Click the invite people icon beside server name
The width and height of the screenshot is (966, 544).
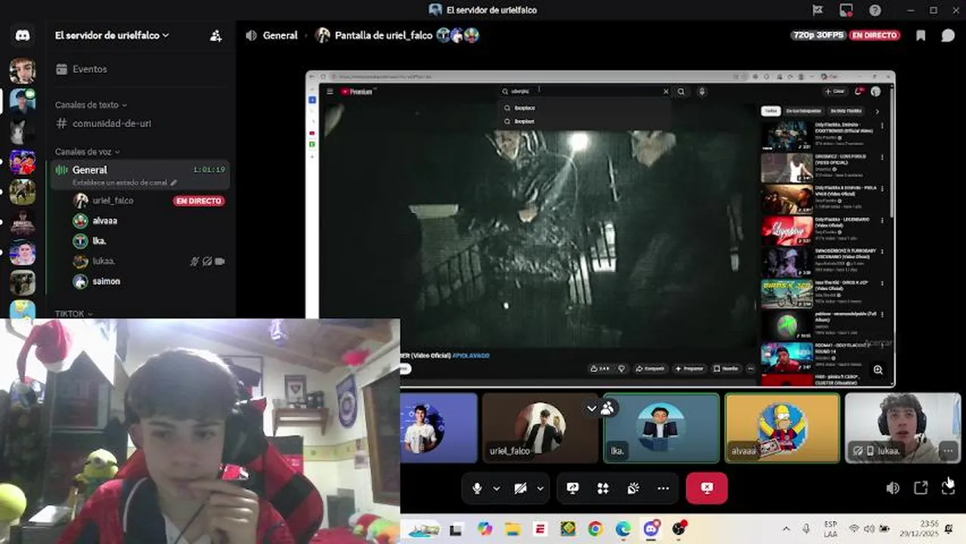tap(215, 36)
